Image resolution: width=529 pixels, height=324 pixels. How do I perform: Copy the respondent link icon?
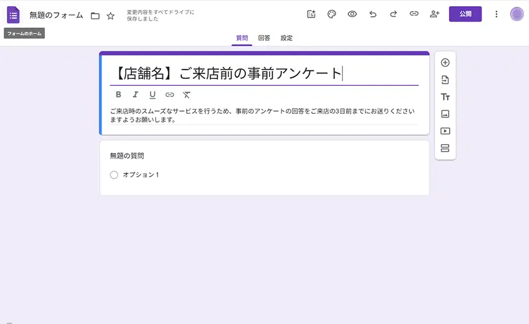[414, 14]
